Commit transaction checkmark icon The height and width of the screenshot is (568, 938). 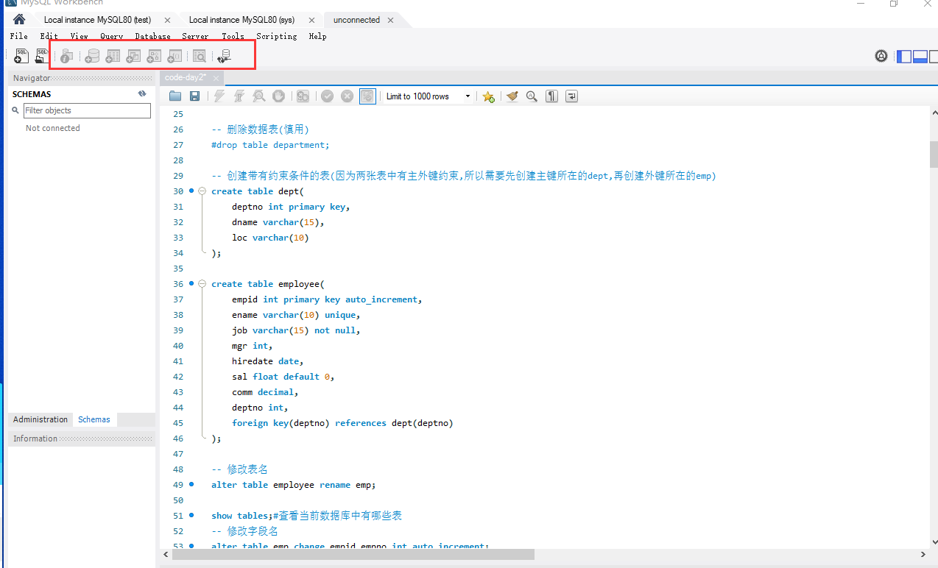pos(328,96)
